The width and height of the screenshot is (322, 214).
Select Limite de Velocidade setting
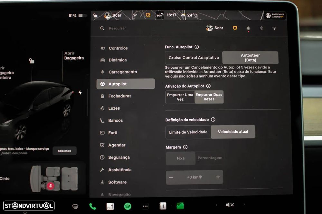click(188, 132)
